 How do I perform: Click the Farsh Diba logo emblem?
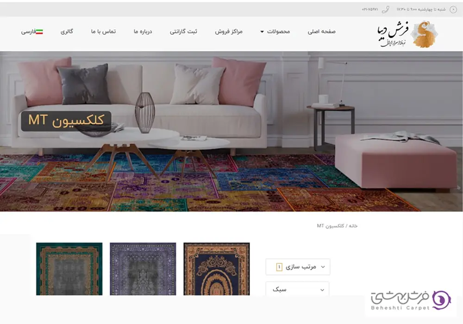click(424, 34)
